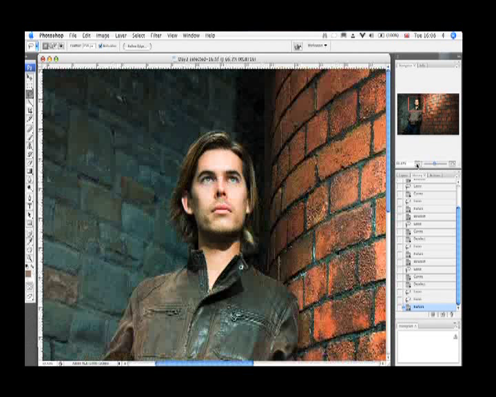Expand the toolbox to two columns
The width and height of the screenshot is (496, 397).
point(27,57)
